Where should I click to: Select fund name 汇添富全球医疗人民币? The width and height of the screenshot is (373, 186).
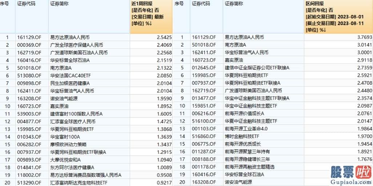pos(73,122)
